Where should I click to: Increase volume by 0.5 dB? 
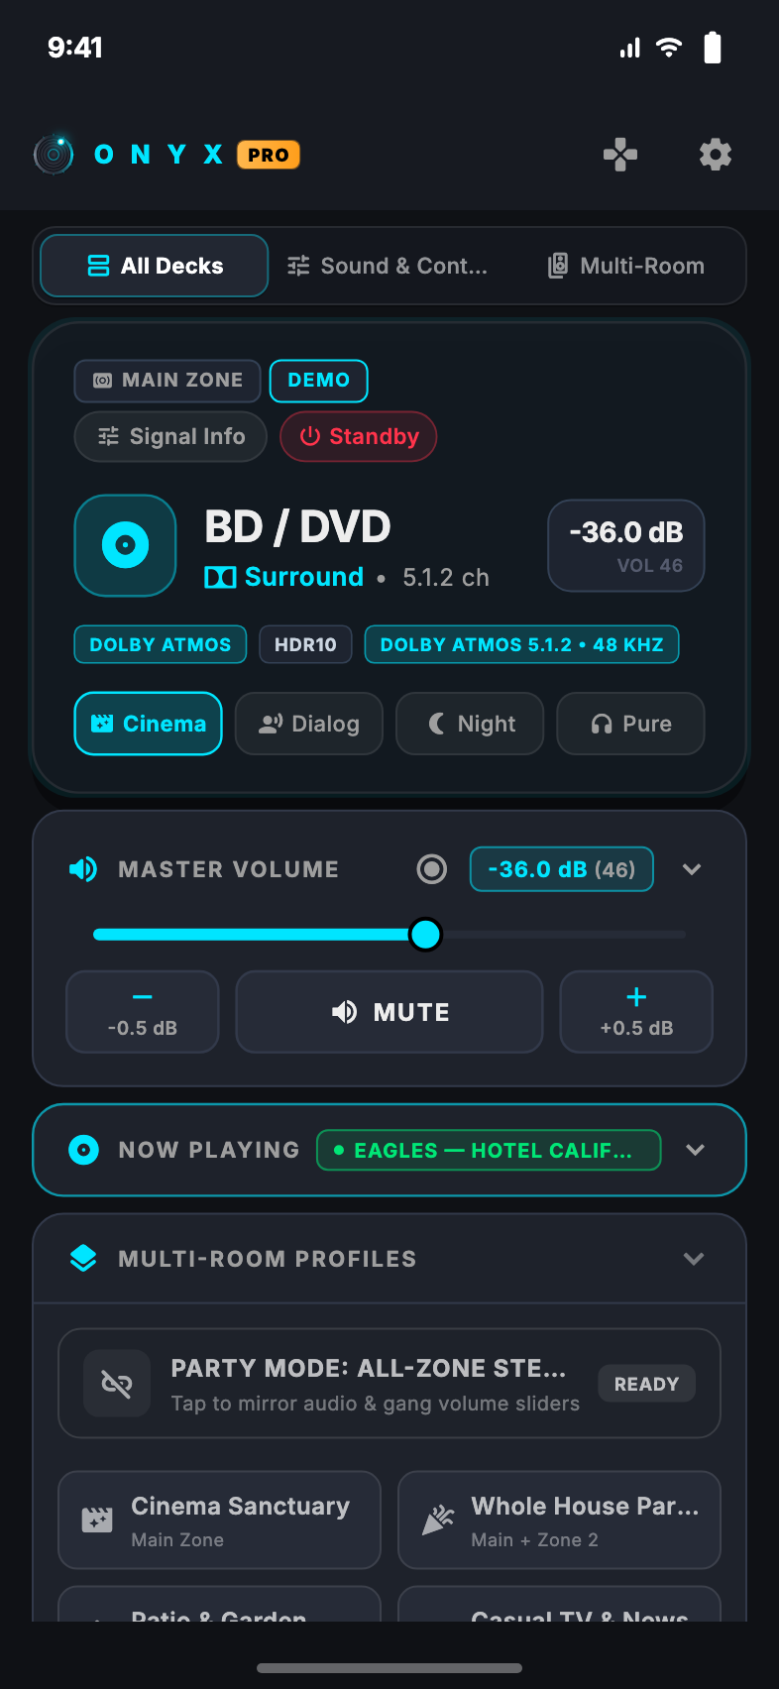pyautogui.click(x=636, y=1012)
